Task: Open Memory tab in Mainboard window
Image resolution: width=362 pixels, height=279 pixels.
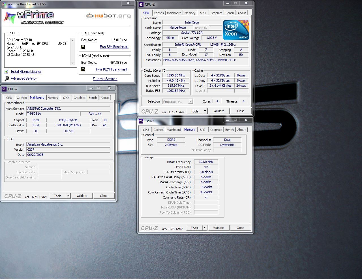Action: (53, 98)
